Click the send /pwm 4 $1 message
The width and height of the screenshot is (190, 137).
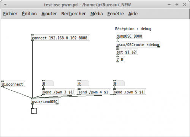point(94,92)
